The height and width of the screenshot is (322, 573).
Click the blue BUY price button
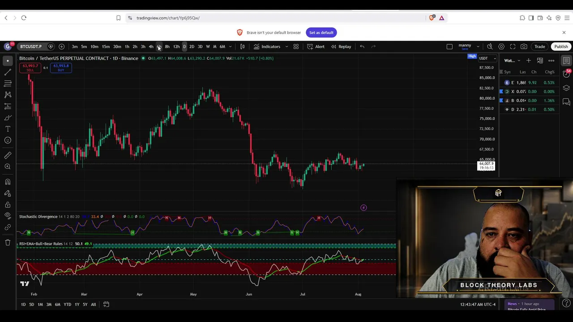tap(61, 68)
